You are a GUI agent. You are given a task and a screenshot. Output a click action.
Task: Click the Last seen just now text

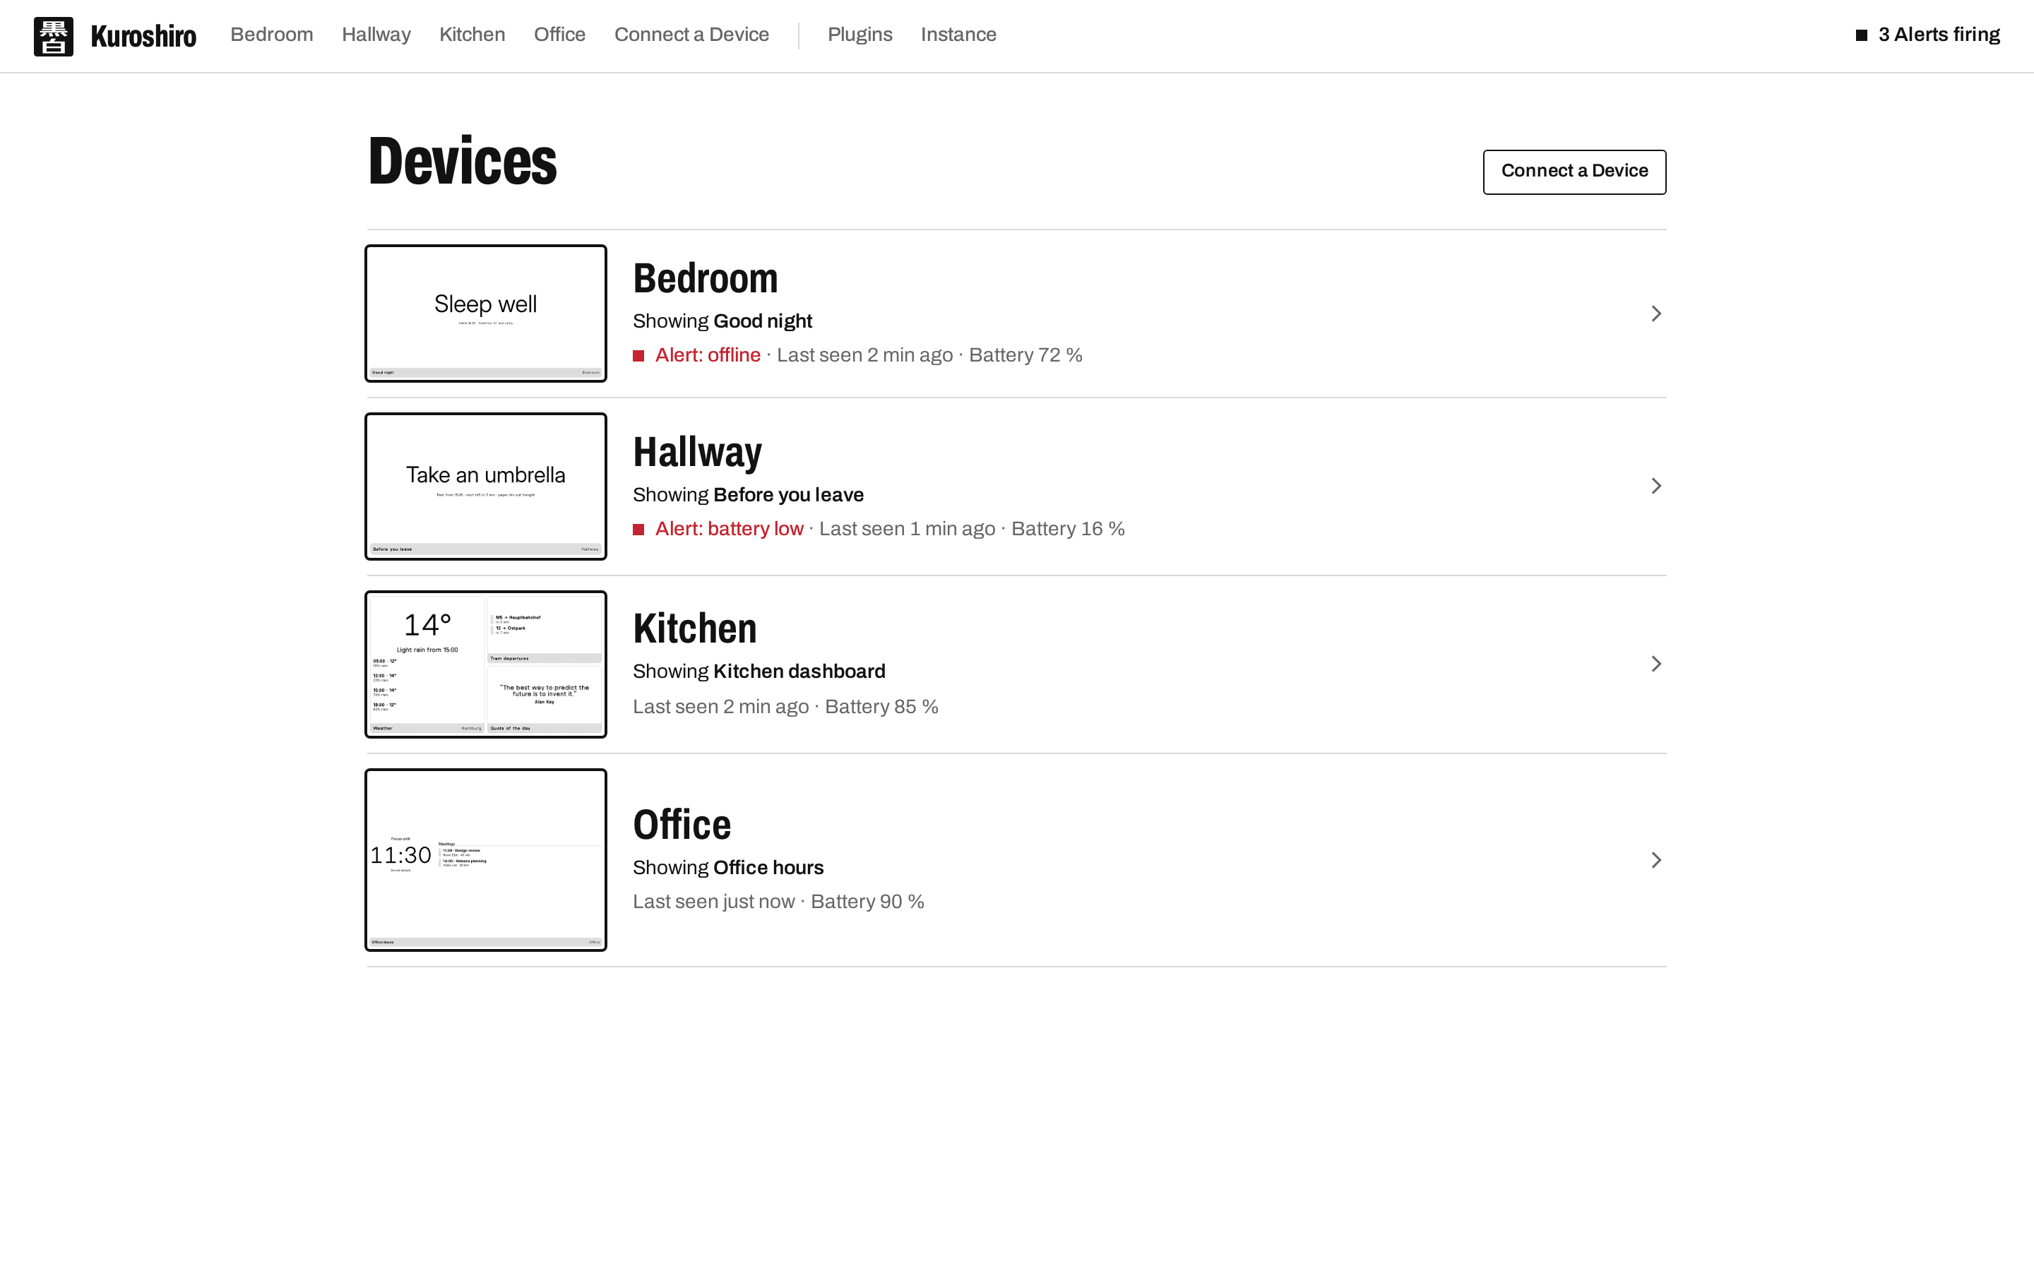713,902
